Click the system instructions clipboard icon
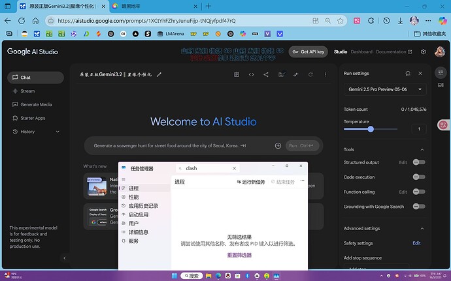The width and height of the screenshot is (451, 281). point(237,74)
